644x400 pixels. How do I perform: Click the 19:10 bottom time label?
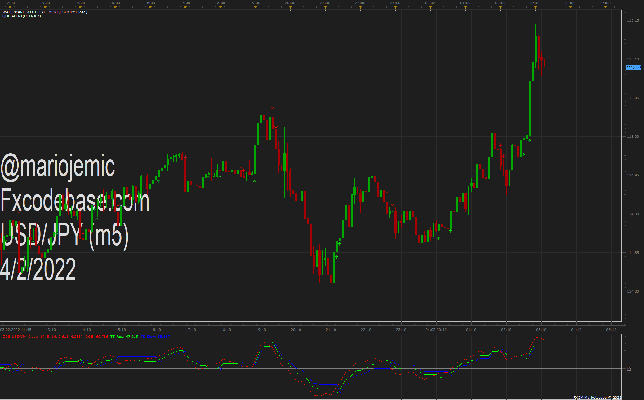click(x=261, y=330)
